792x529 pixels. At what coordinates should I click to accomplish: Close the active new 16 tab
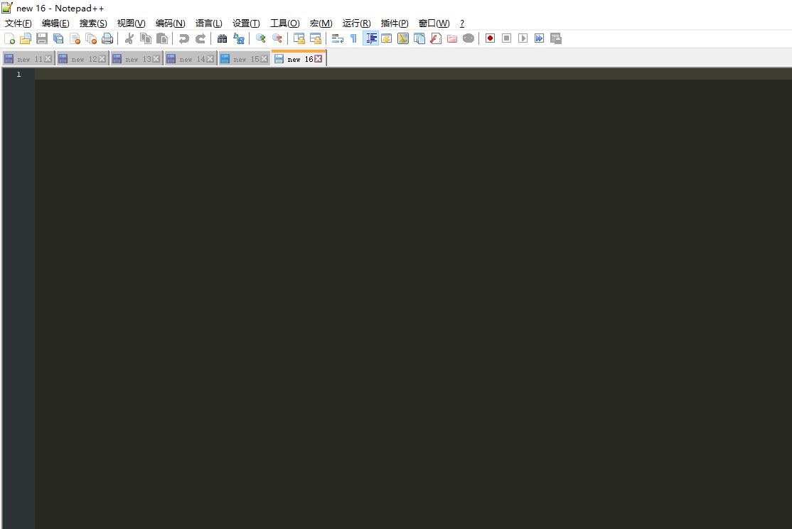click(x=319, y=59)
